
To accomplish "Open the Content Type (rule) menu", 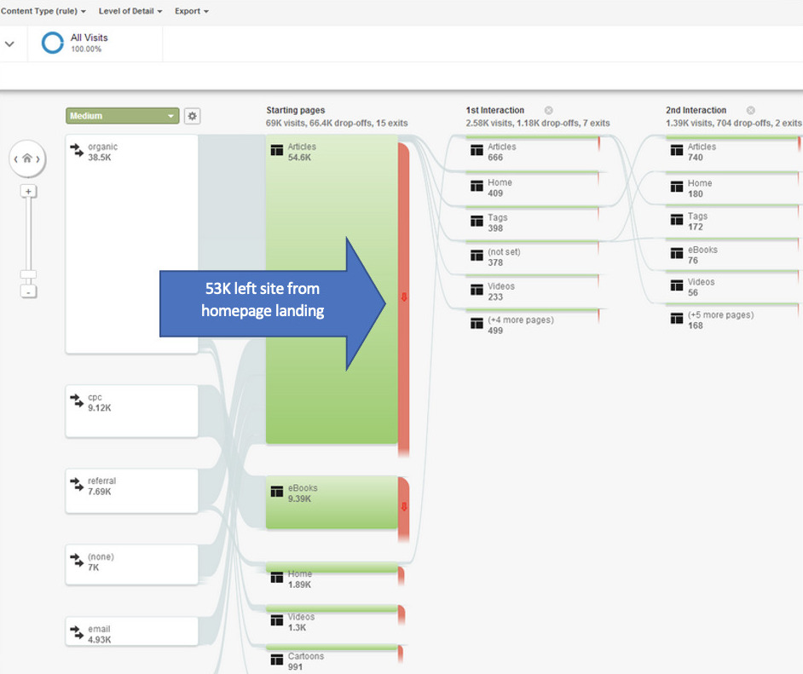I will click(x=44, y=11).
